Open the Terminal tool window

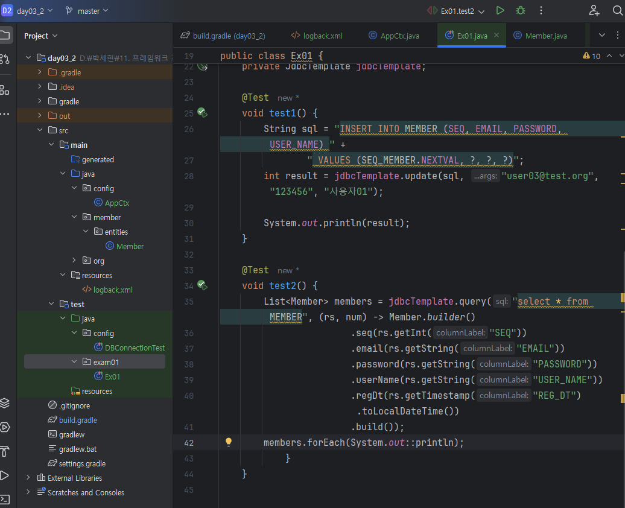coord(5,499)
